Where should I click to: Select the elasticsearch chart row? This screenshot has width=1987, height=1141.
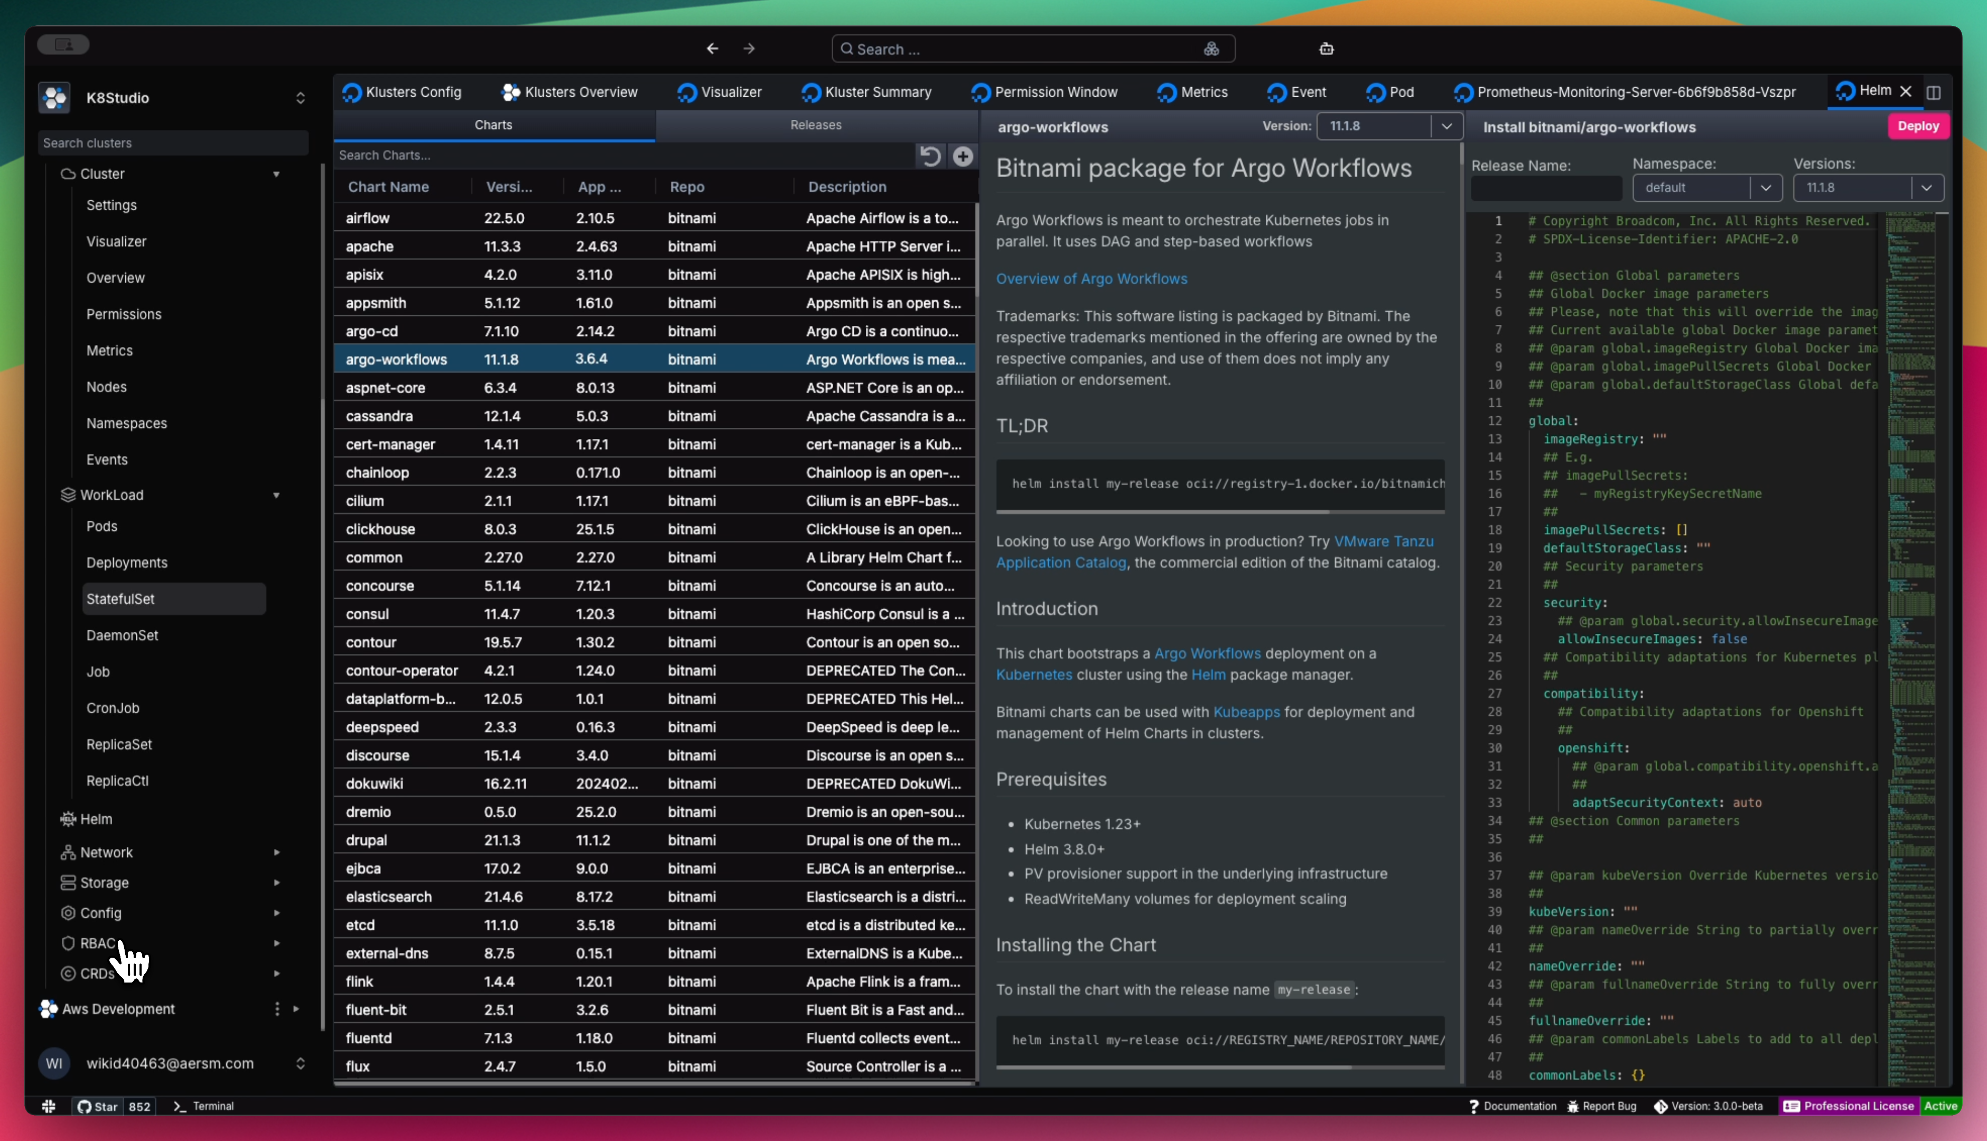654,897
